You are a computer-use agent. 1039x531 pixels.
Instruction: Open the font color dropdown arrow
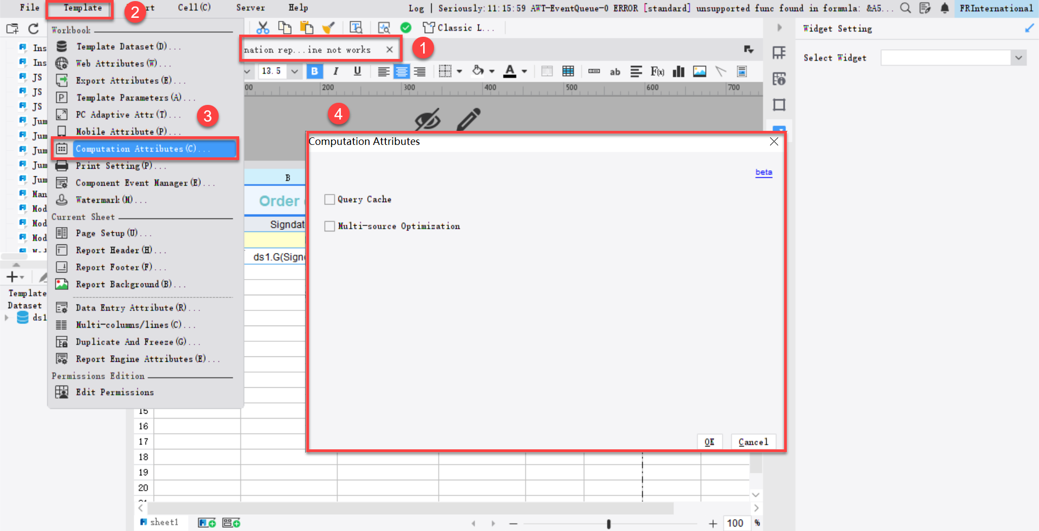(x=524, y=71)
